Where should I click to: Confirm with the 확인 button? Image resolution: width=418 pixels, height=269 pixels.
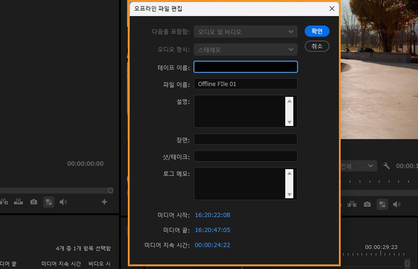click(x=317, y=31)
